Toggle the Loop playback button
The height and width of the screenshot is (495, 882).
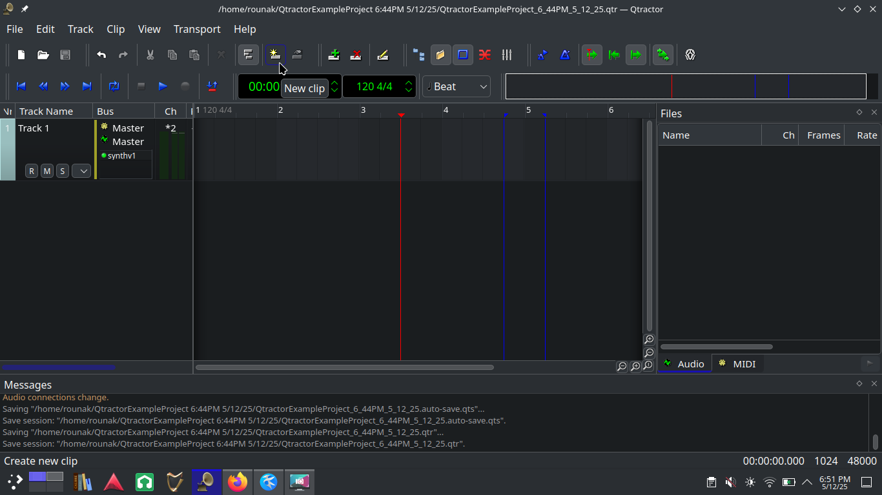(114, 86)
